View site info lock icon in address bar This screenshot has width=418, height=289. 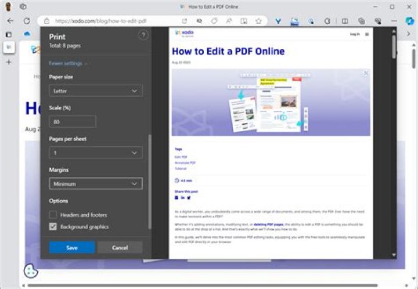coord(46,21)
